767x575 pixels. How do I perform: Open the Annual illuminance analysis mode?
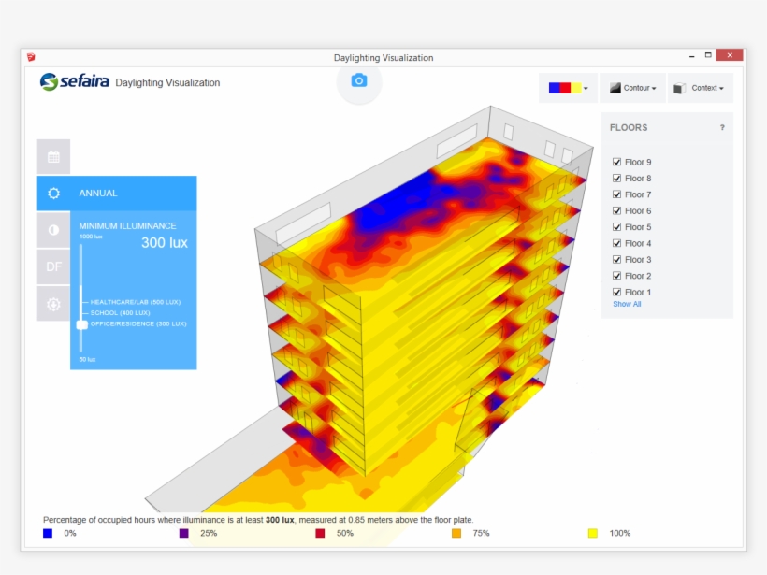click(53, 193)
